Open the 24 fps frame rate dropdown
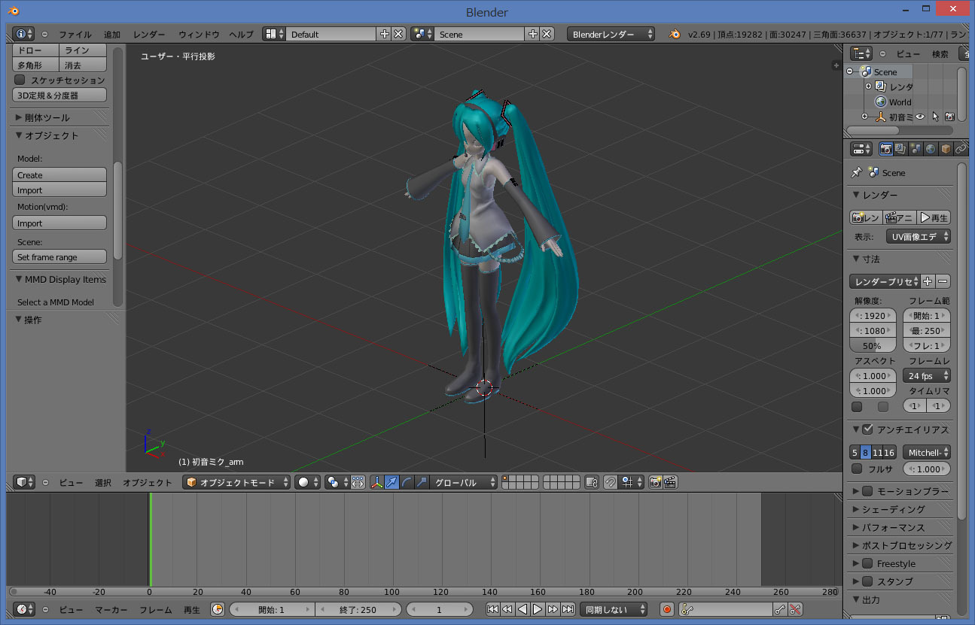975x625 pixels. [926, 375]
